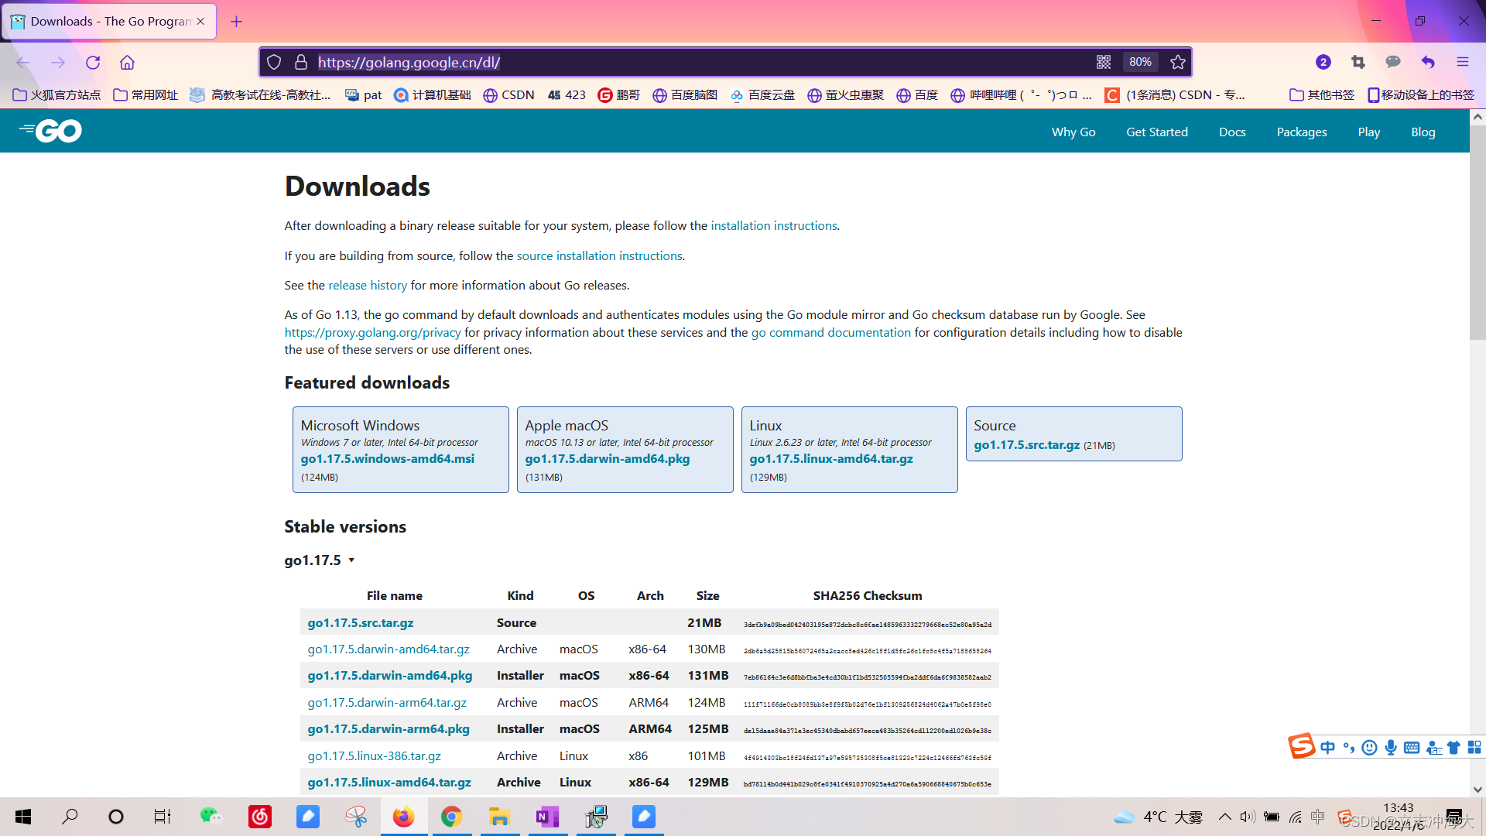Open the release history link

tap(367, 285)
